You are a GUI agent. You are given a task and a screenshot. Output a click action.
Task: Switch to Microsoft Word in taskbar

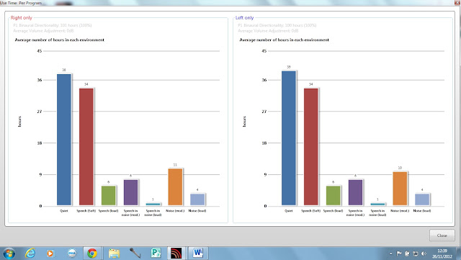[197, 253]
